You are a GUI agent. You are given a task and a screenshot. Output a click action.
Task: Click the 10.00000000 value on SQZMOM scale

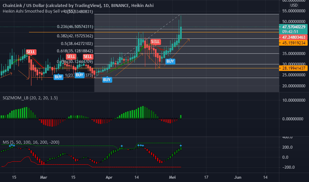(x=294, y=100)
